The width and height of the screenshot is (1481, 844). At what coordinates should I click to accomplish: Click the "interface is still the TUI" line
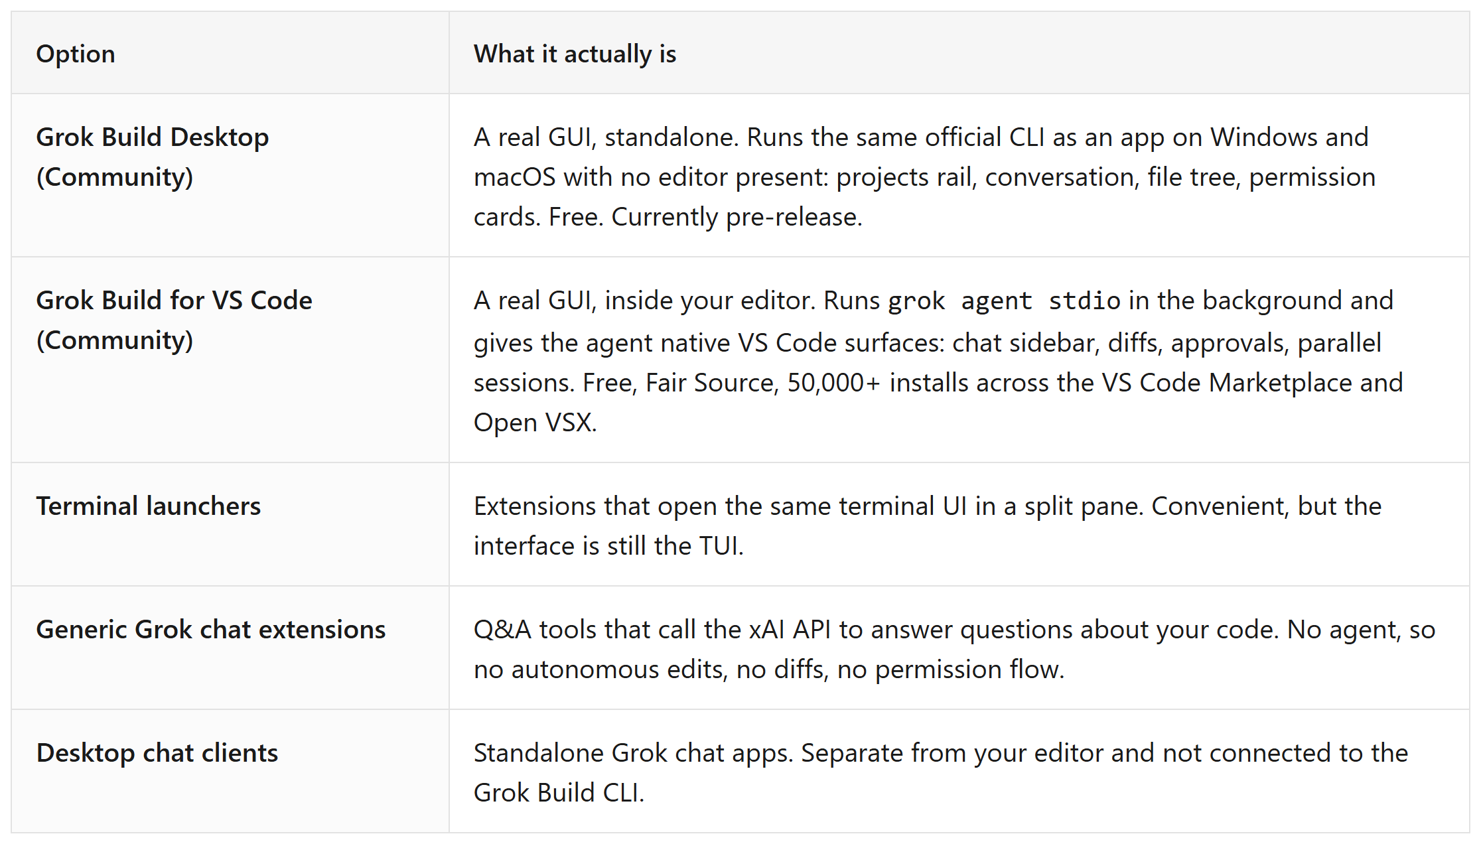(608, 545)
